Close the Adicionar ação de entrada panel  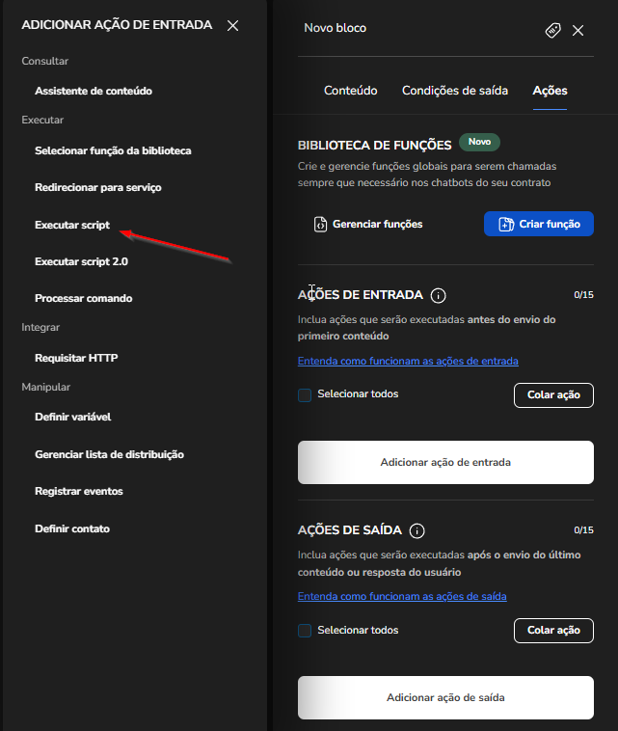coord(232,26)
